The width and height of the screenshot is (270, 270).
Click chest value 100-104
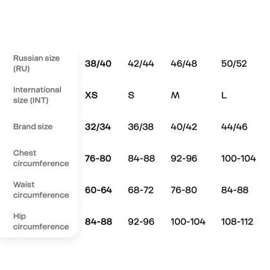239,159
